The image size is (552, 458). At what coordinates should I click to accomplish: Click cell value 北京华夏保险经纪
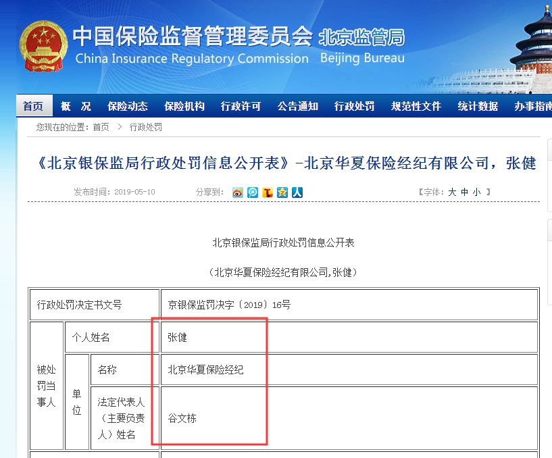[x=349, y=370]
